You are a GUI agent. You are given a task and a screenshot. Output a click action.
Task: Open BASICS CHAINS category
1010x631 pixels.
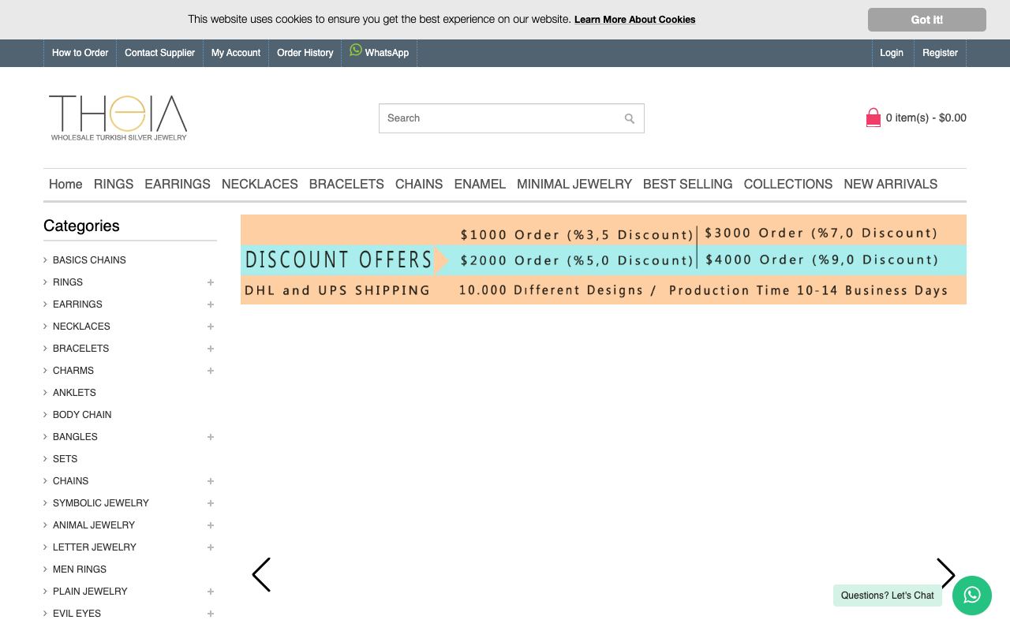click(89, 260)
